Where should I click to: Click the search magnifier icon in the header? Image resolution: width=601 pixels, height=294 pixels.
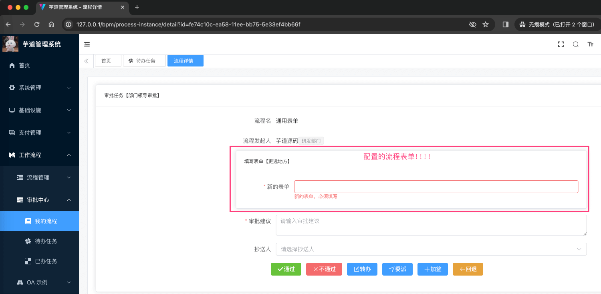(575, 44)
